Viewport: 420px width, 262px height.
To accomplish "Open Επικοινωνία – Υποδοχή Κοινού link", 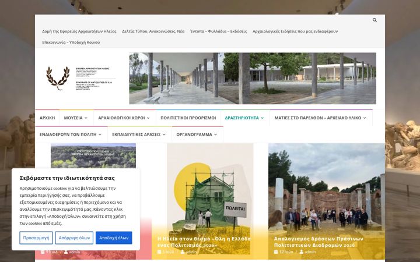I will pos(71,43).
